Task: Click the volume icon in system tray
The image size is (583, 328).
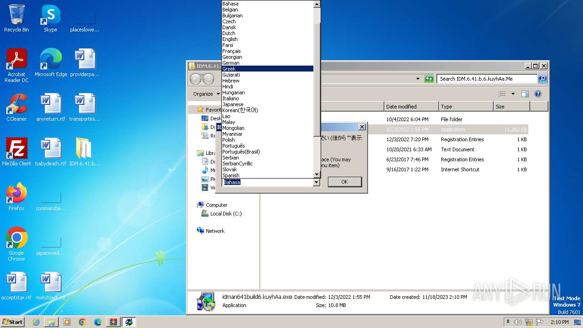Action: (518, 322)
